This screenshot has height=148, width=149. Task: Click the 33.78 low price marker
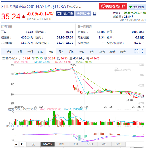click(x=129, y=100)
